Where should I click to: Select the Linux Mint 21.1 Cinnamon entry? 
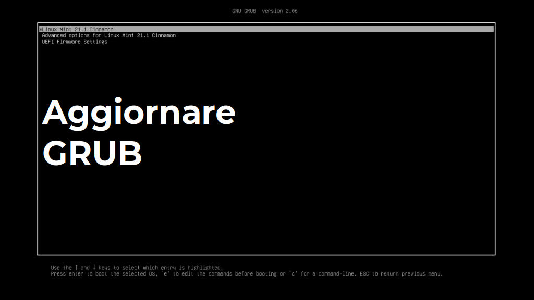[x=266, y=29]
